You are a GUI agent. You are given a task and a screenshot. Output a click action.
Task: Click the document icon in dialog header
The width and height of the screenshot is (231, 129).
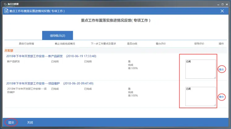point(6,11)
